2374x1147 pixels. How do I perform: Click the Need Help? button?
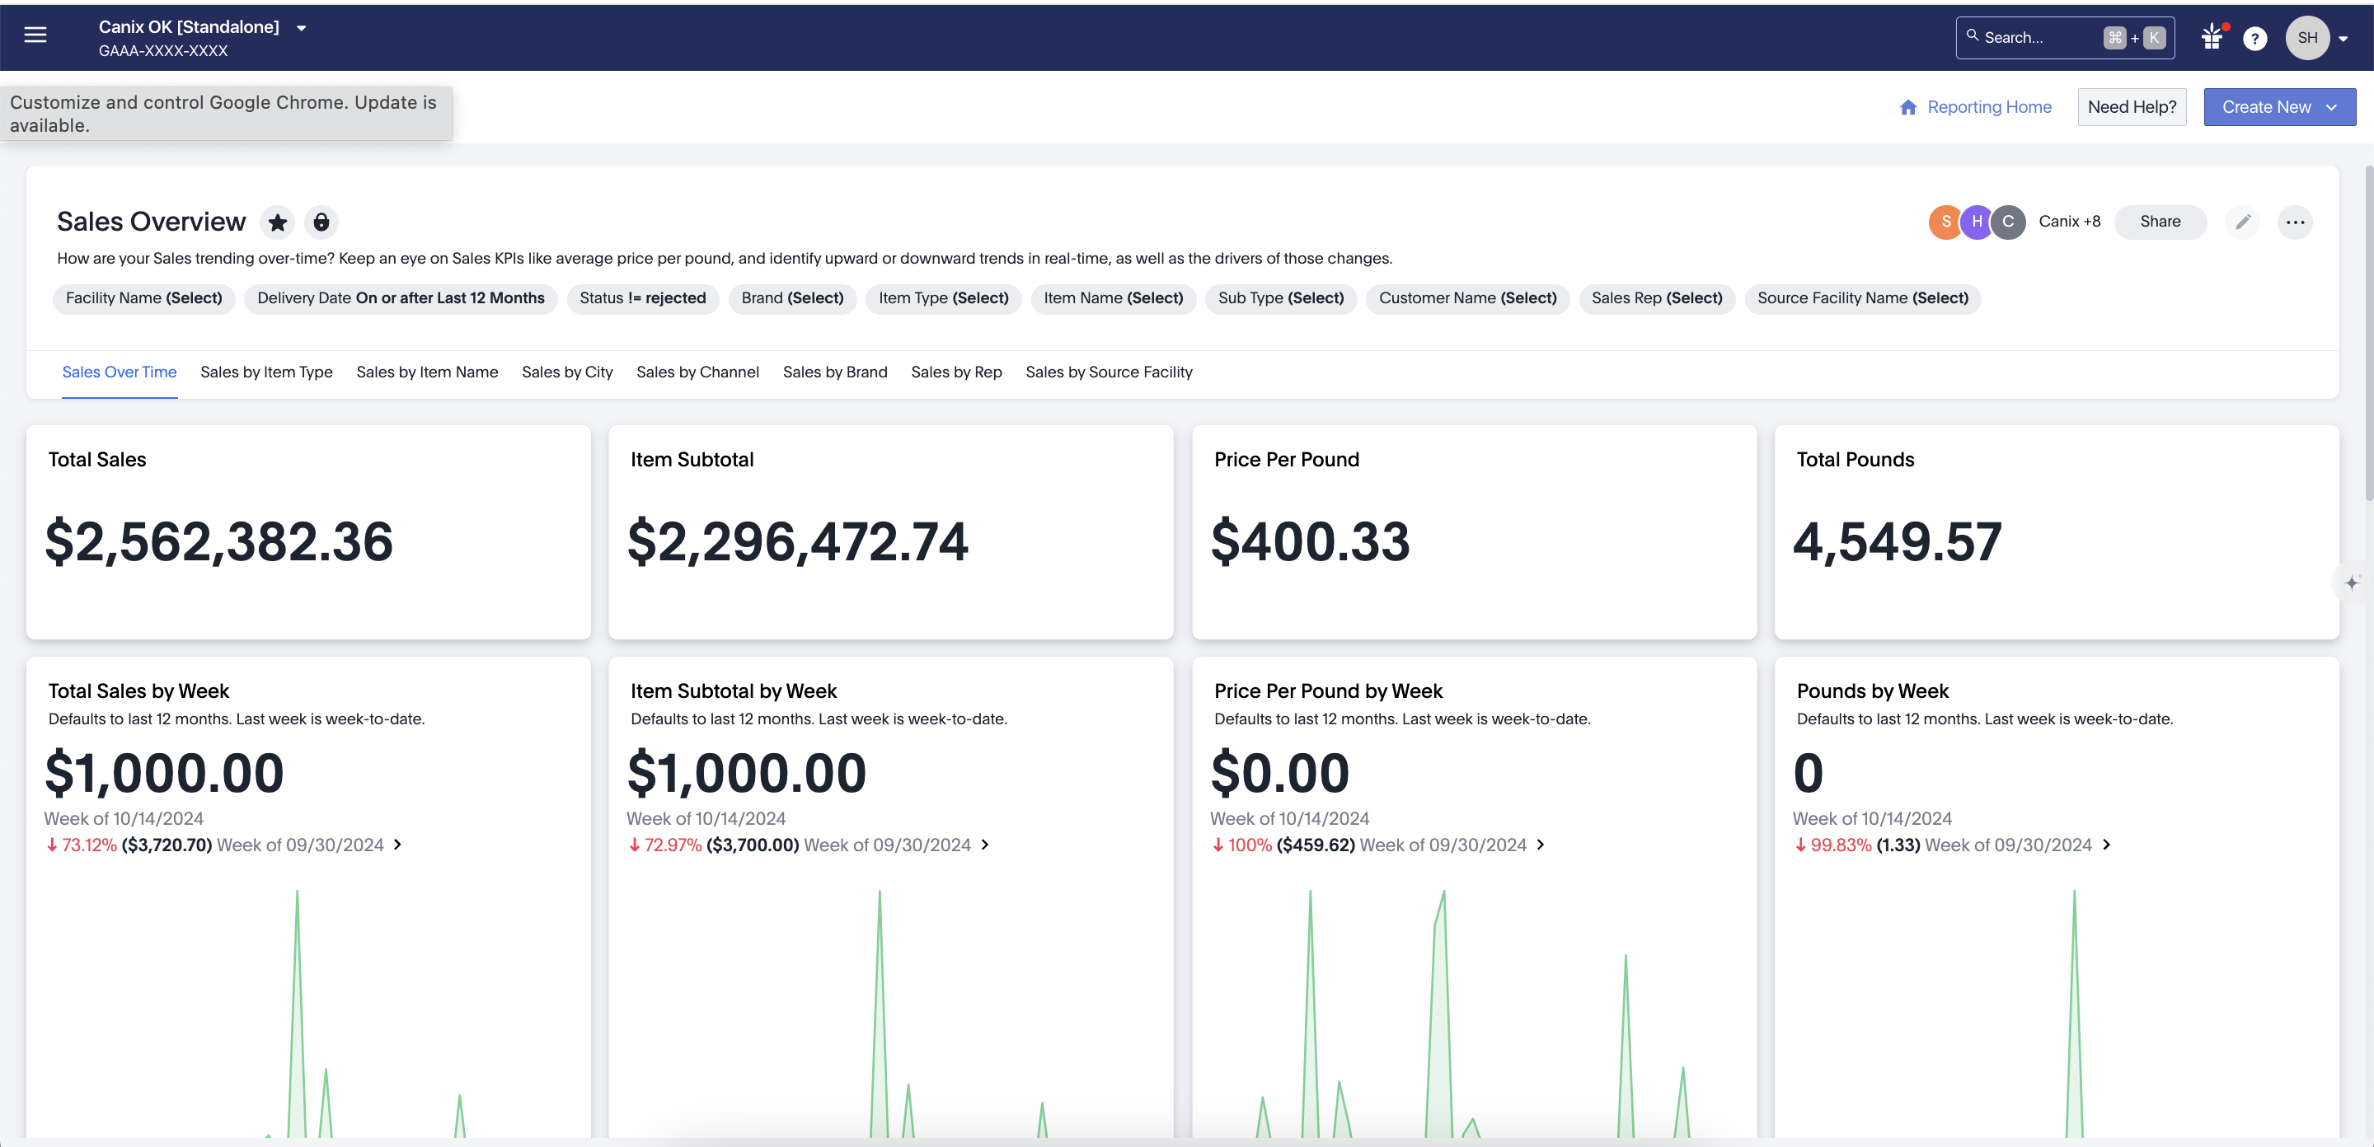2131,108
